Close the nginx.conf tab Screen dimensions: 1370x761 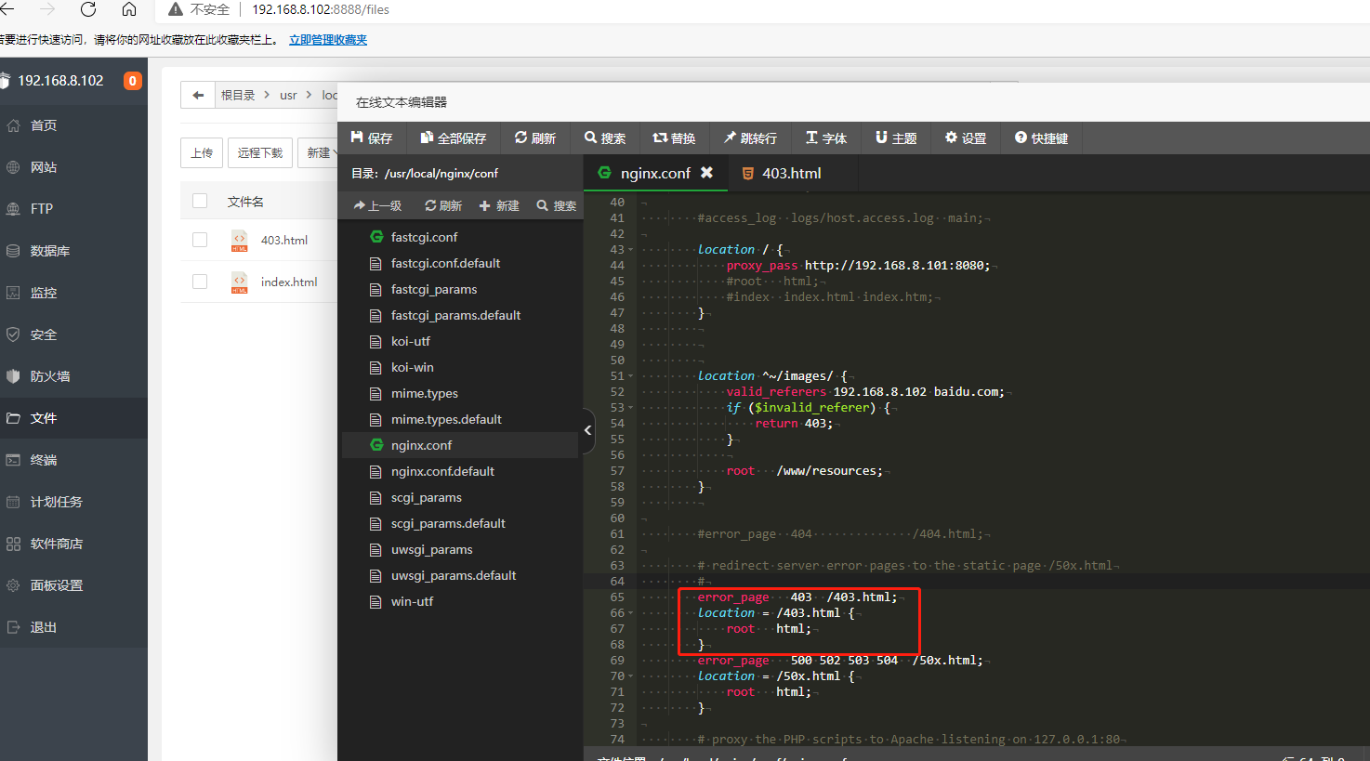(707, 173)
